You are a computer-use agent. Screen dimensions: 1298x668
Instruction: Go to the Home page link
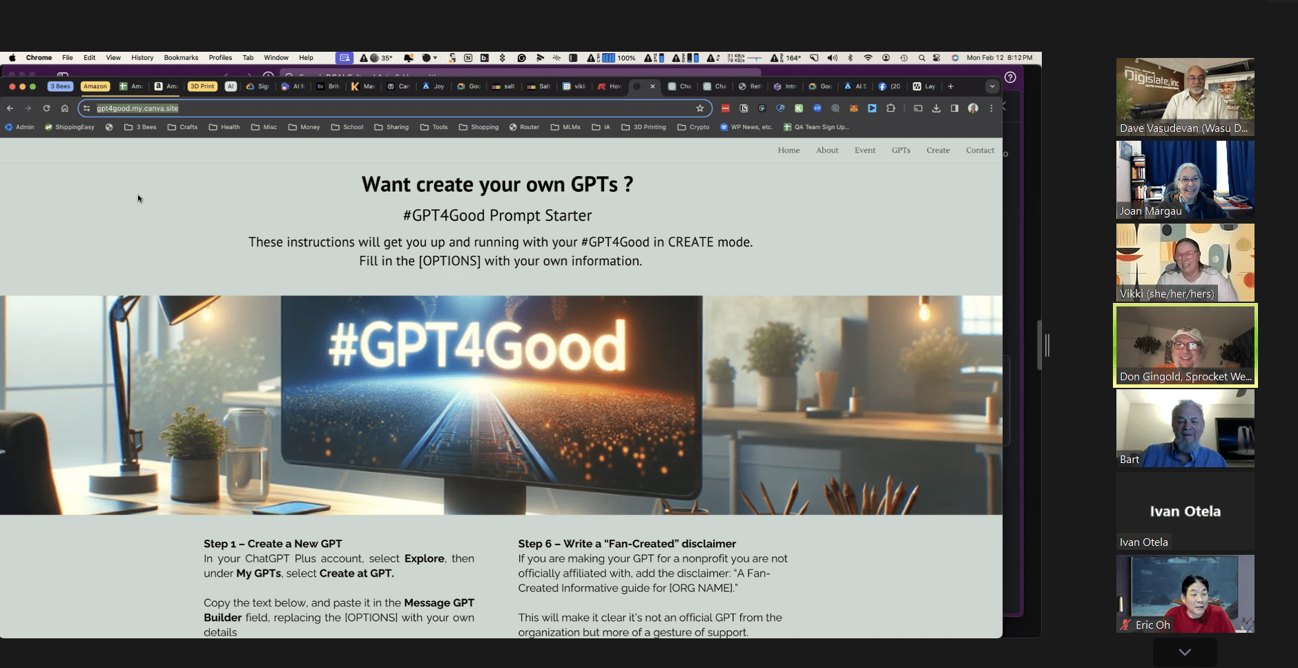tap(788, 150)
